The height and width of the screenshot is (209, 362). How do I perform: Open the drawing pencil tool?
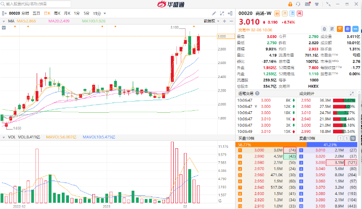tap(214, 13)
